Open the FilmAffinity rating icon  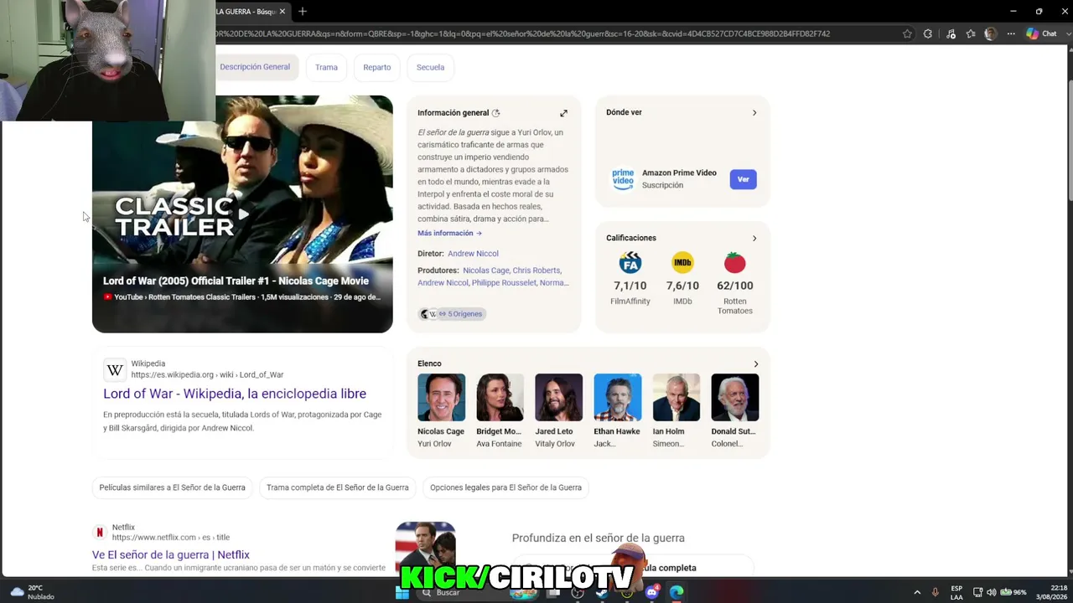(630, 264)
